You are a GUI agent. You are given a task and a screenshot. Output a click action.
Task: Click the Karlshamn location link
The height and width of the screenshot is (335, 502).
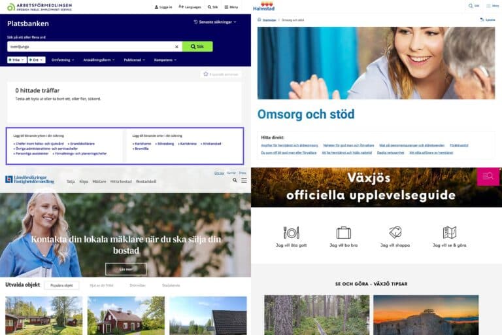pos(142,143)
